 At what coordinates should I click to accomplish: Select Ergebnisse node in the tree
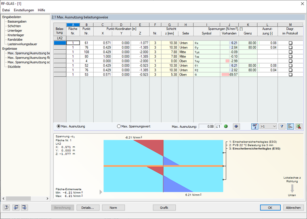[x=10, y=48]
